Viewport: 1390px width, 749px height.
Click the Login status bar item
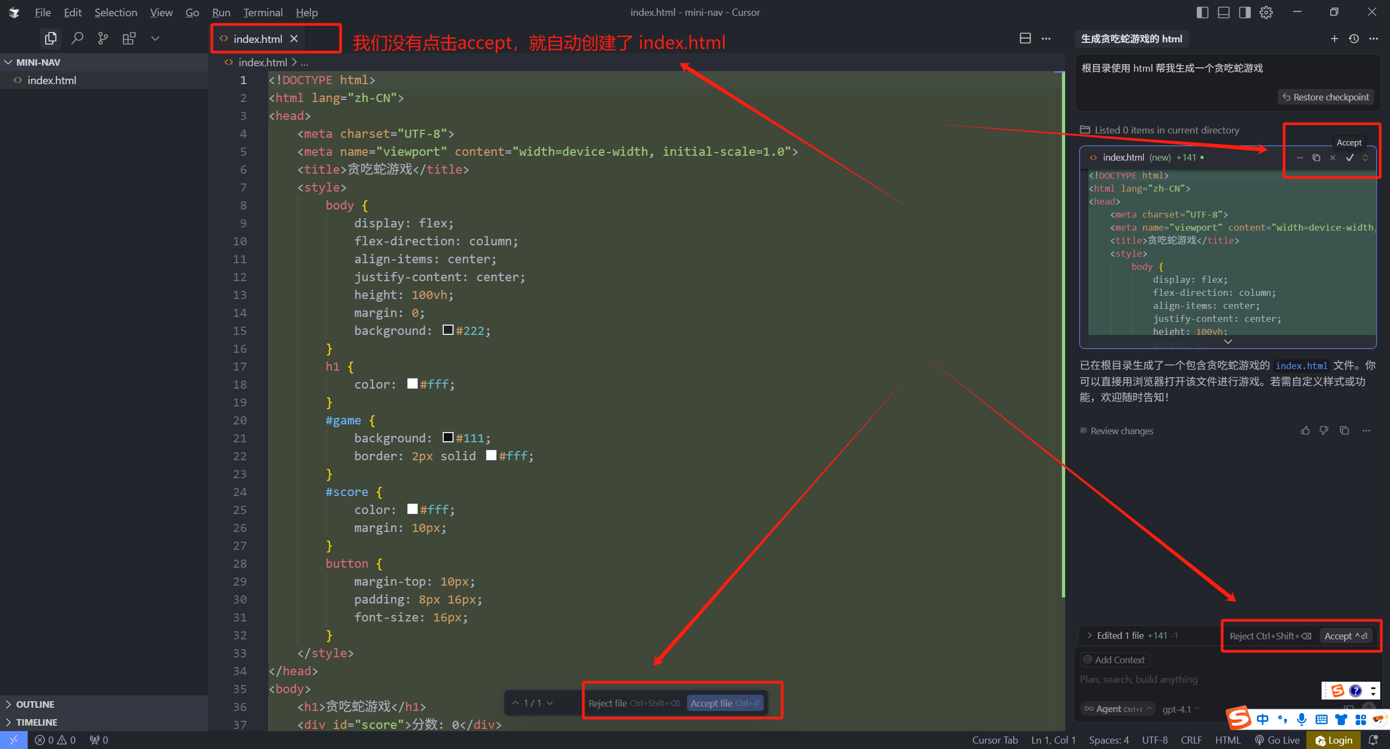(x=1334, y=740)
